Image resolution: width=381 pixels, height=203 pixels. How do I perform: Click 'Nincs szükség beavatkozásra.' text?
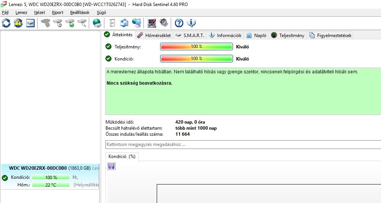(140, 83)
